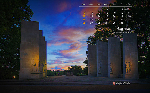Screen dimensions: 150x93
Task: Select orange Sunday date 19
Action: [84, 20]
